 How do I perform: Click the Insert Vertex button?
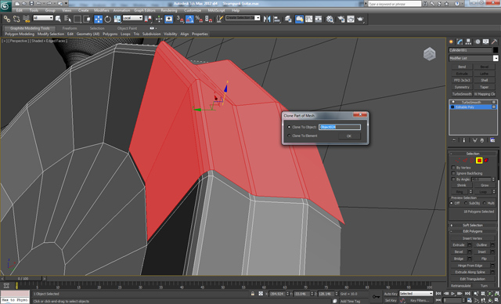pyautogui.click(x=473, y=238)
